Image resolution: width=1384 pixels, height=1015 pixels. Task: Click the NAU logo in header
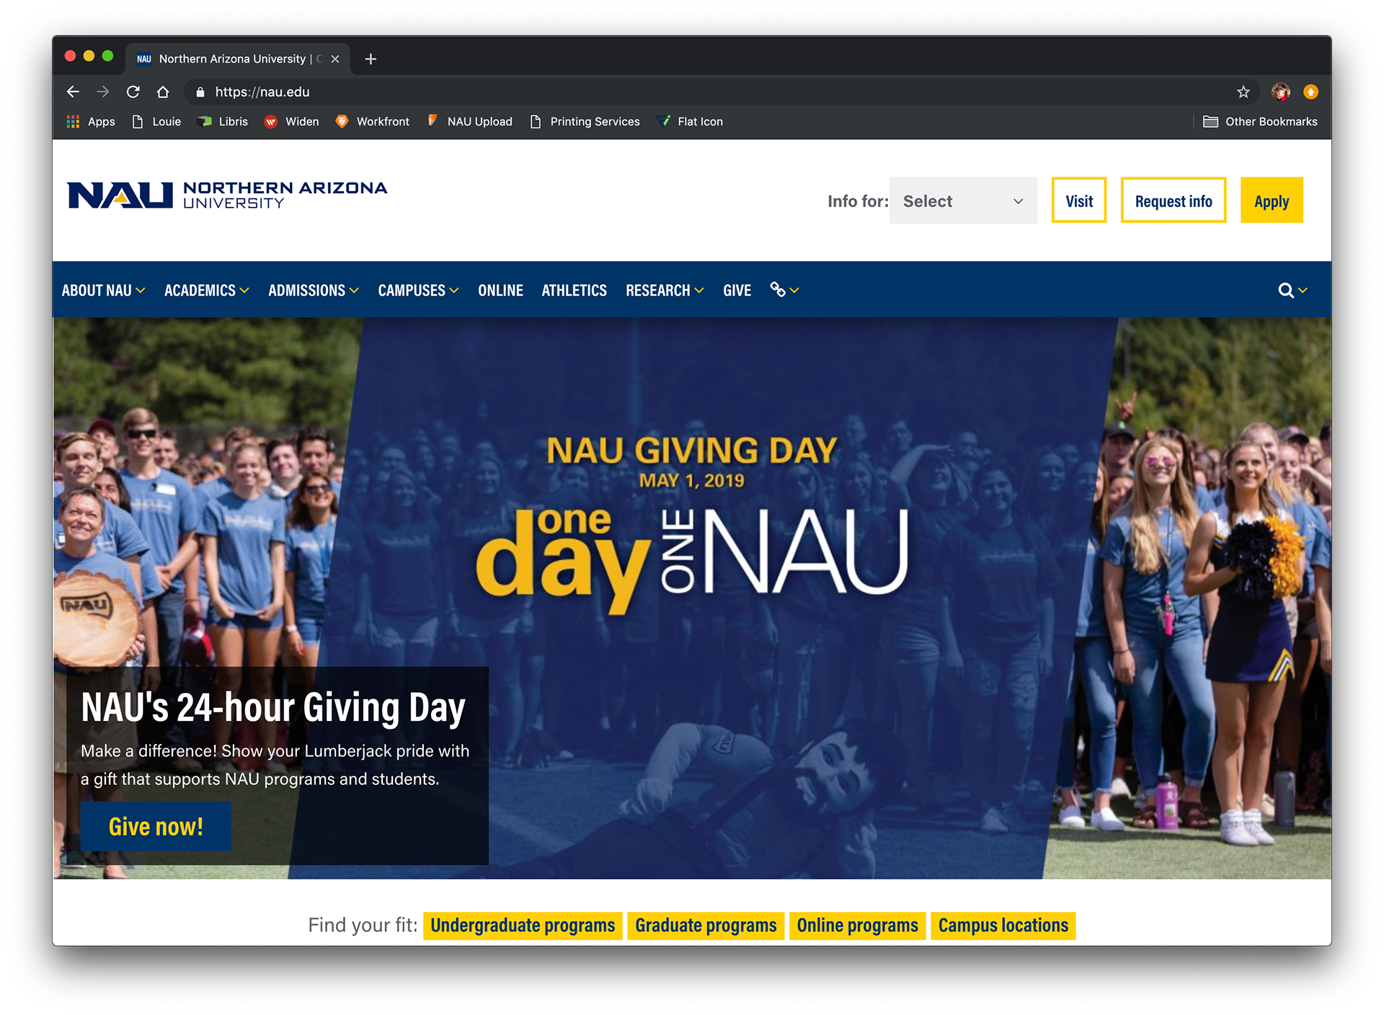point(227,195)
